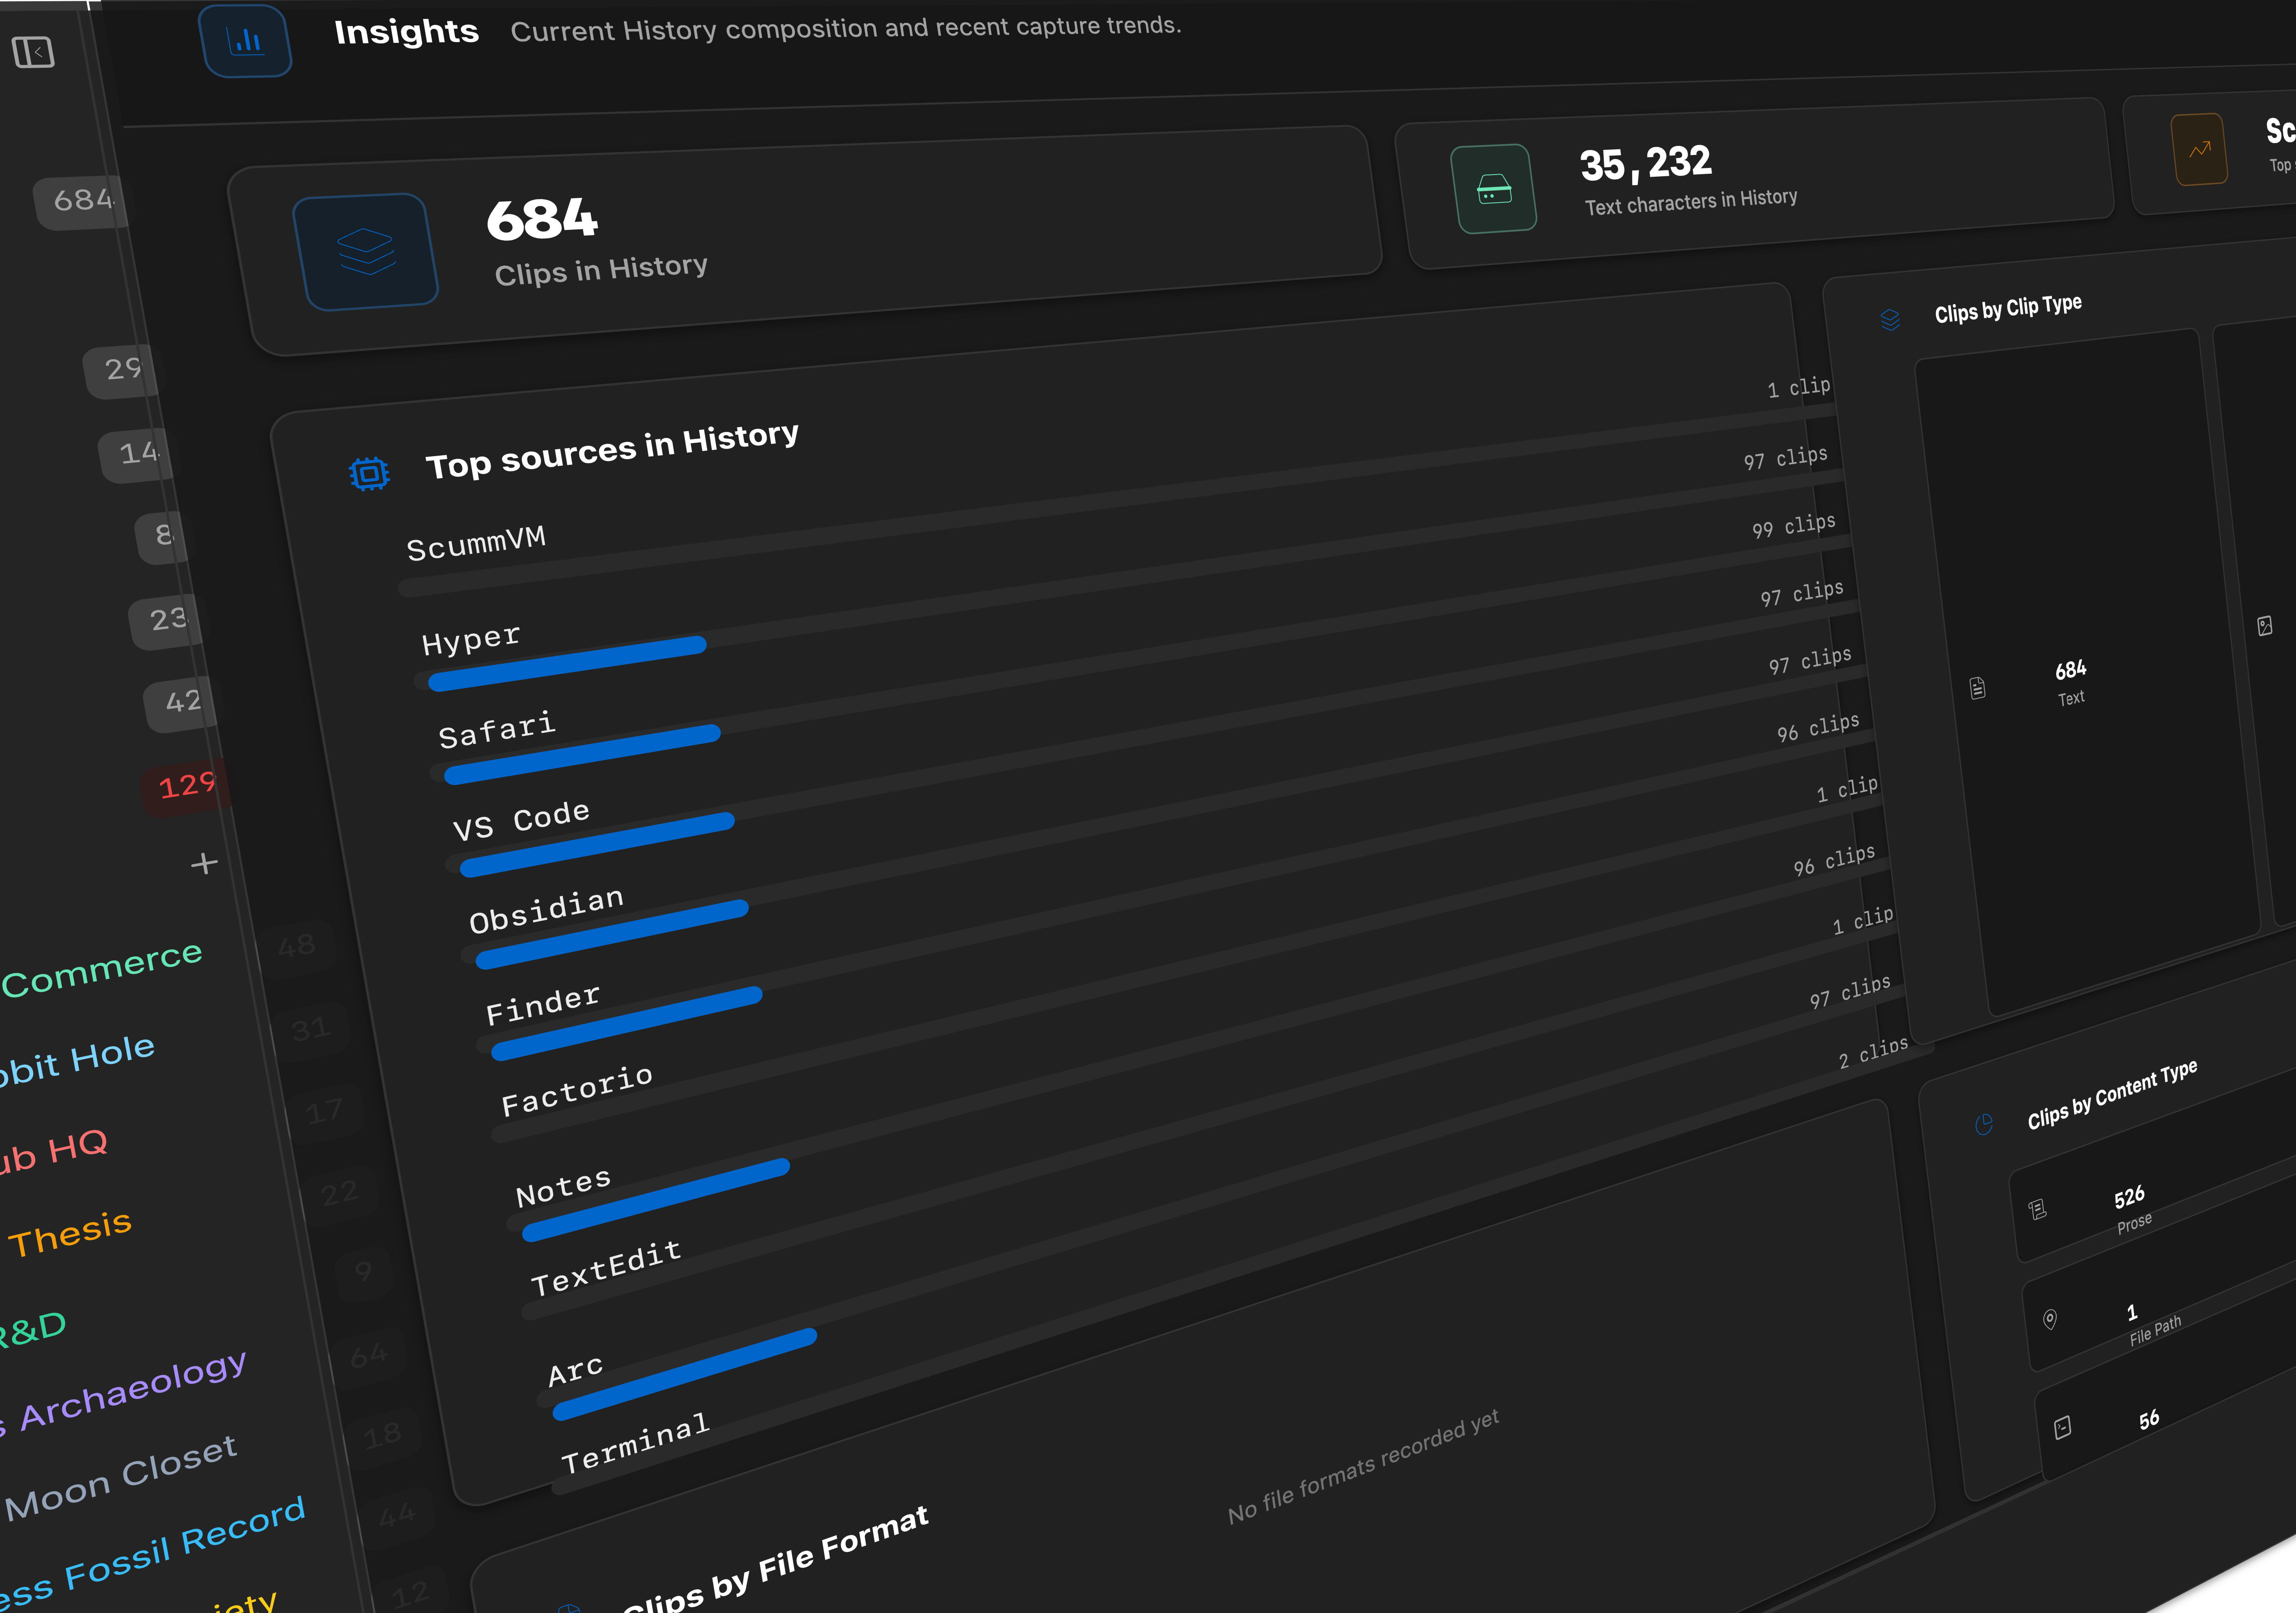This screenshot has width=2296, height=1613.
Task: Collapse the sidebar with the panel icon
Action: coord(33,52)
